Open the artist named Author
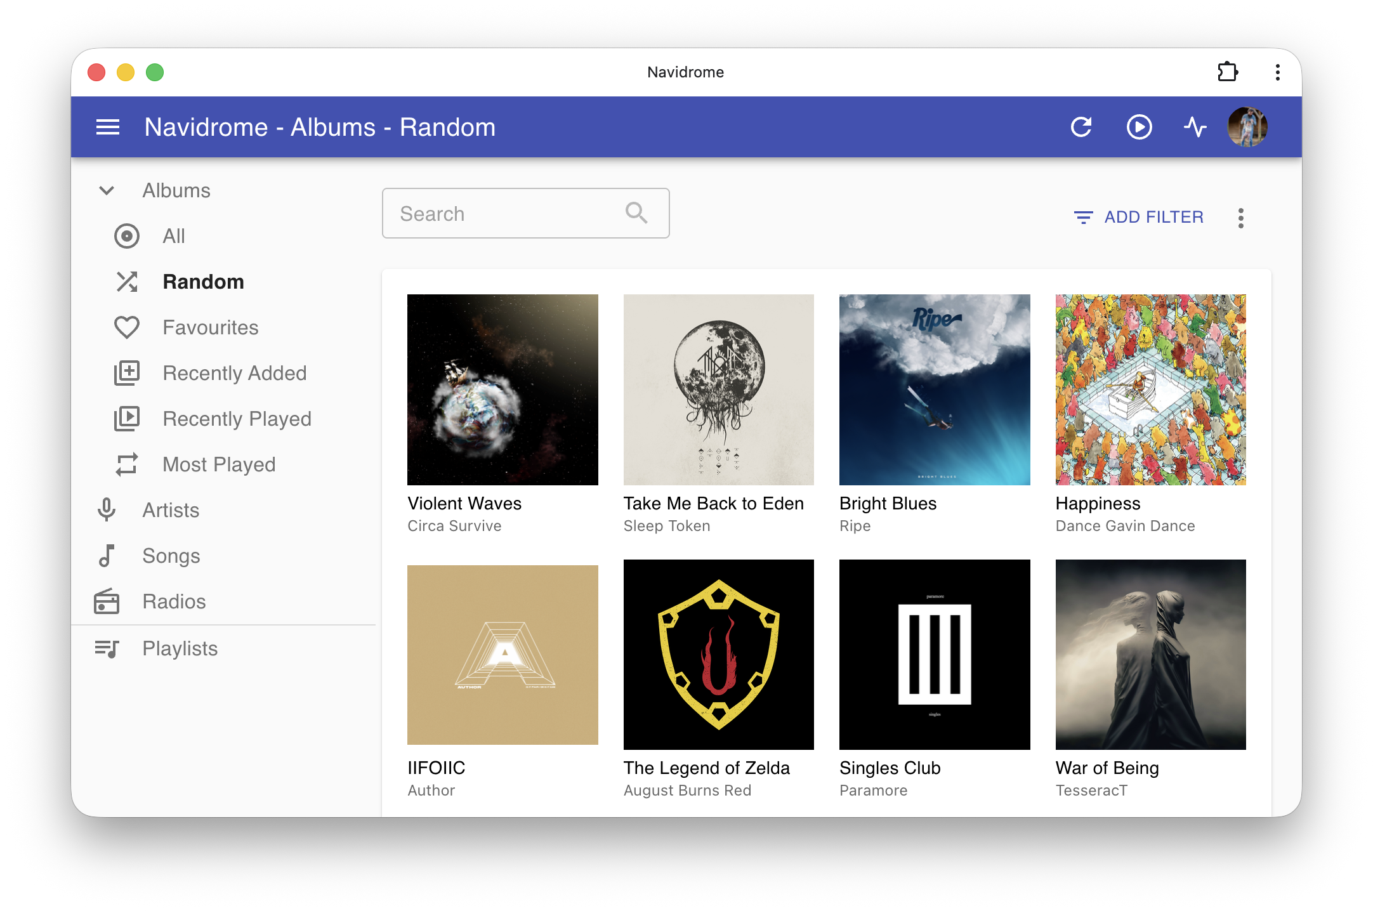Screen dimensions: 1373x911 [x=431, y=790]
